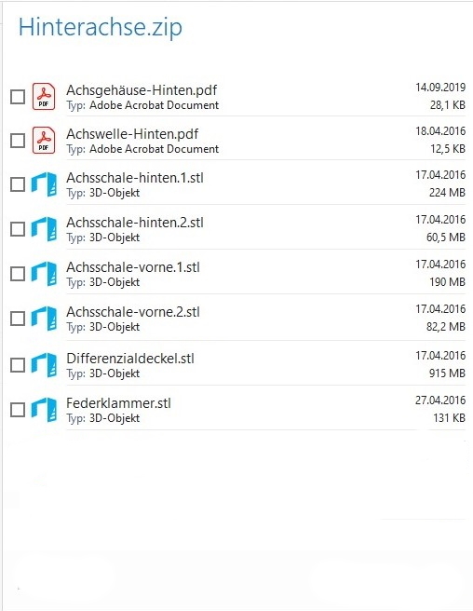473x611 pixels.
Task: Toggle the checkbox beside Achsschale-vorne.2.stl
Action: point(18,319)
